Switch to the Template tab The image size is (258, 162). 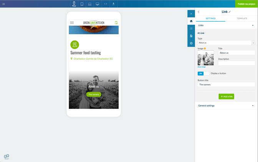click(242, 18)
